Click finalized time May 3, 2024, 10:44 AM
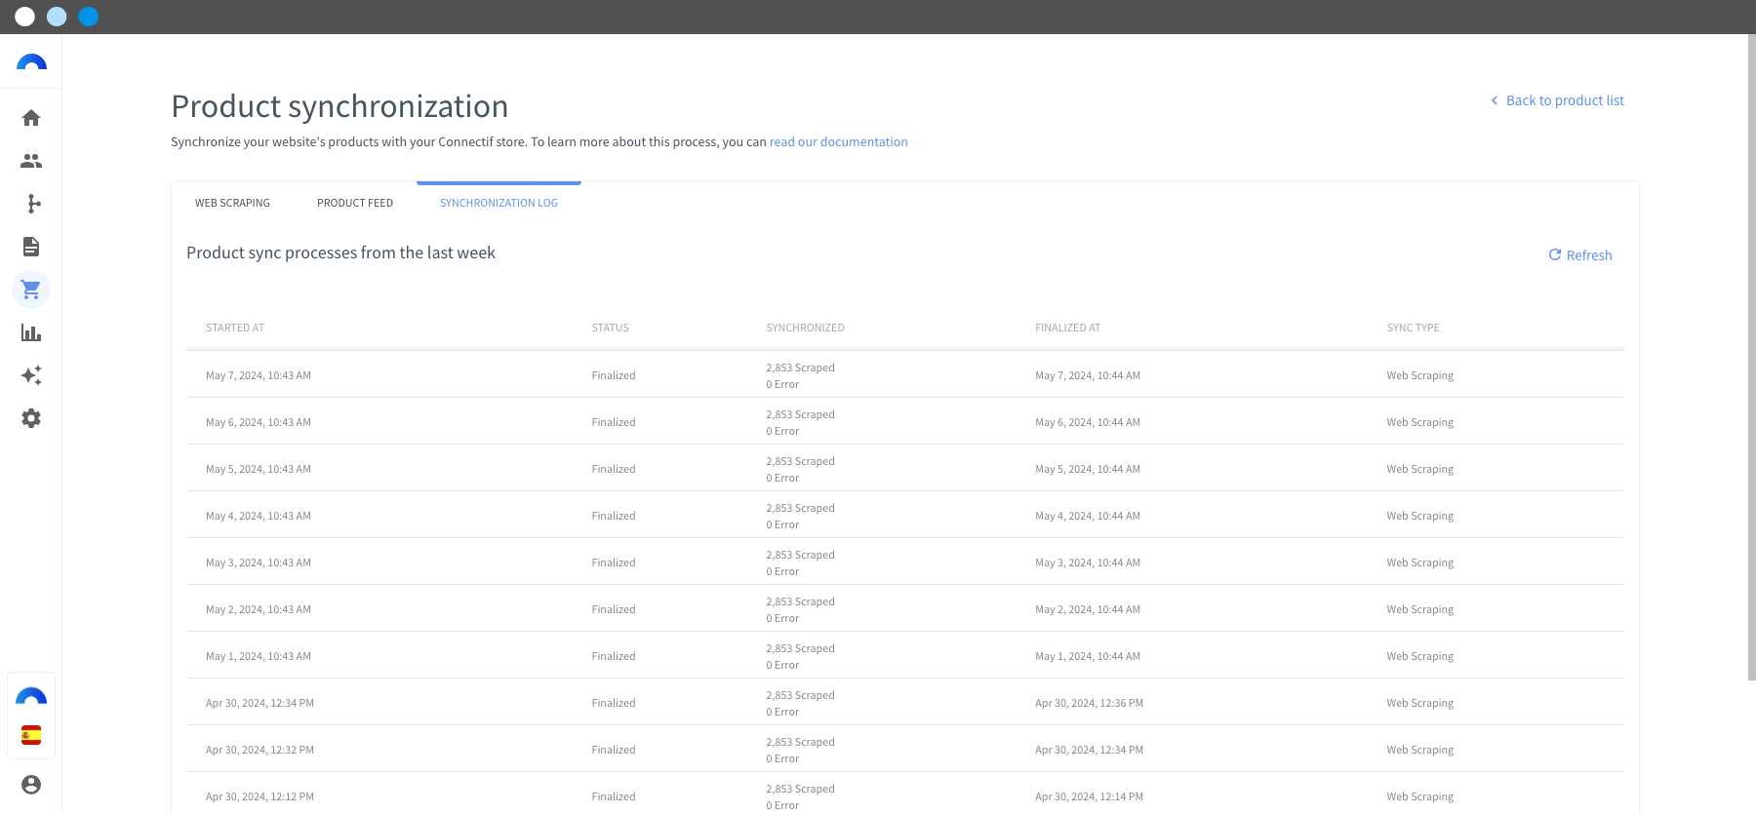 (1088, 562)
